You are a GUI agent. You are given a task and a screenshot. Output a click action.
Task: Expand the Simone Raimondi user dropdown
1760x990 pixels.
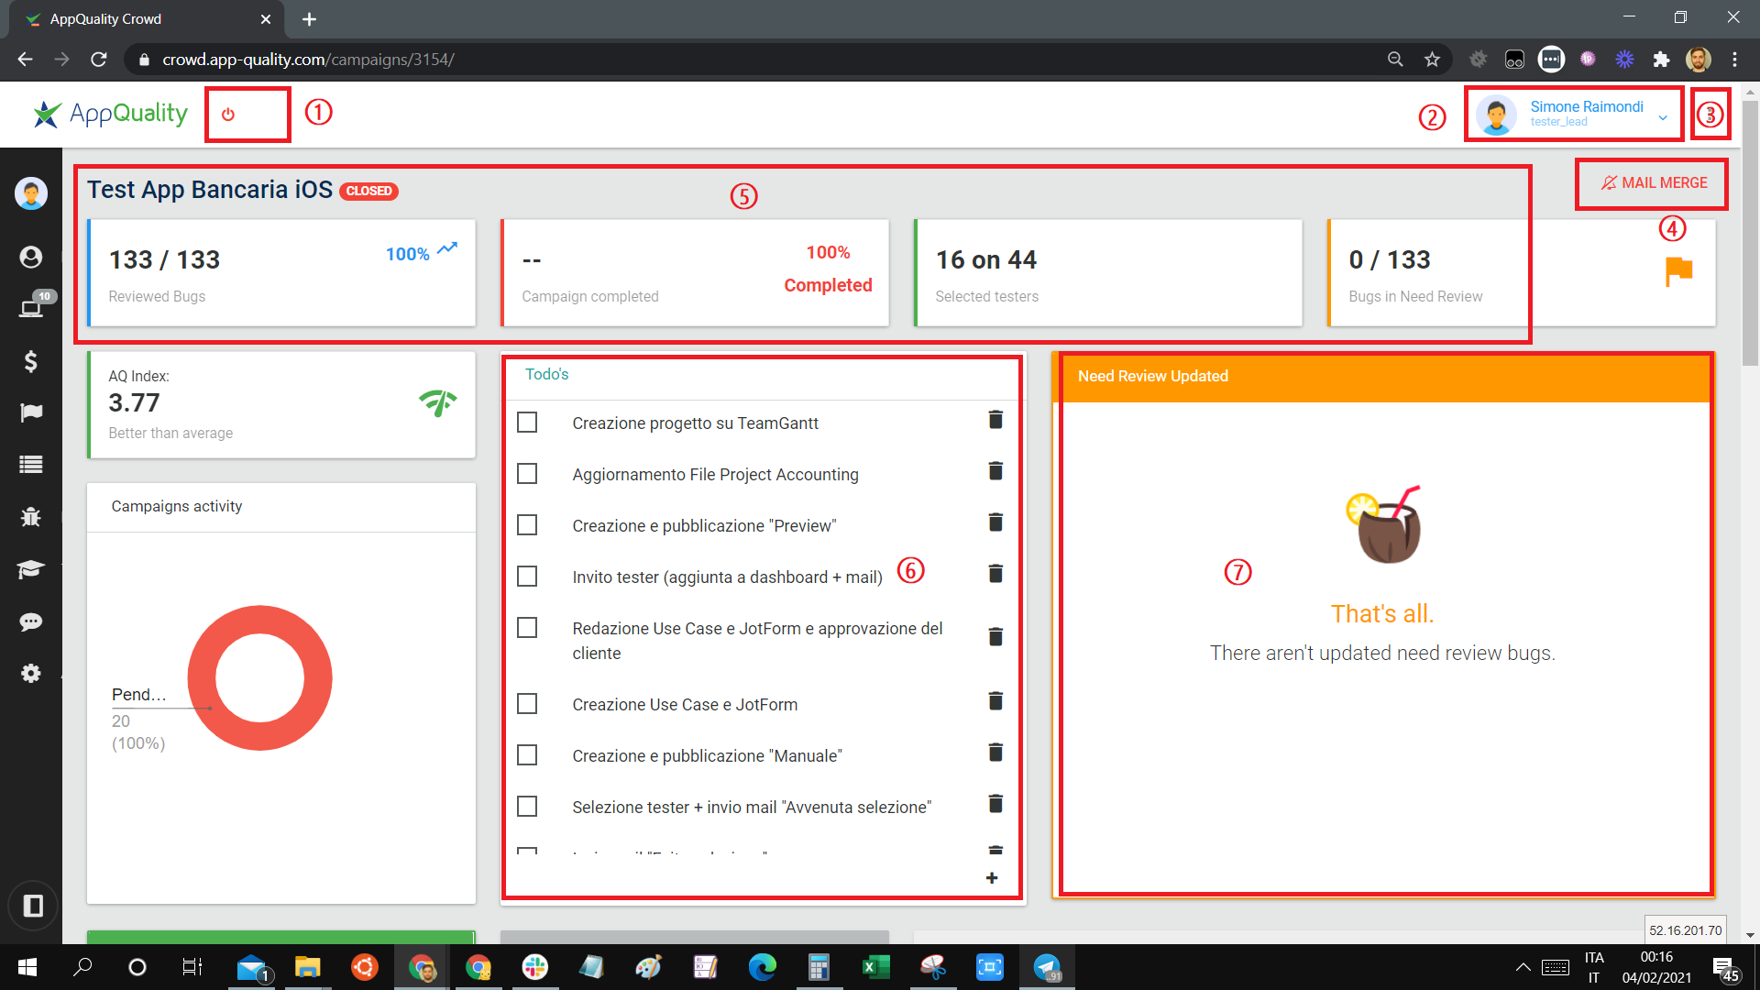tap(1663, 117)
